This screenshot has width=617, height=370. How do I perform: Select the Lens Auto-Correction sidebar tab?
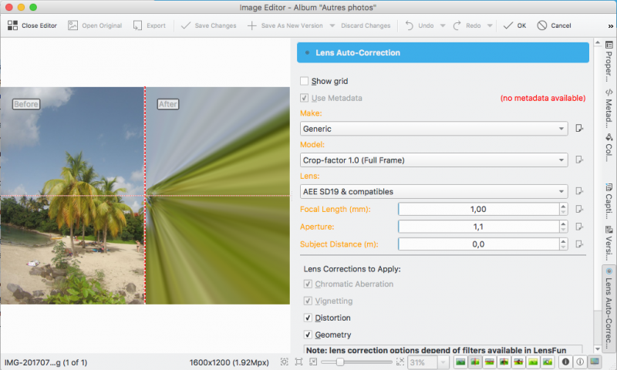coord(609,308)
